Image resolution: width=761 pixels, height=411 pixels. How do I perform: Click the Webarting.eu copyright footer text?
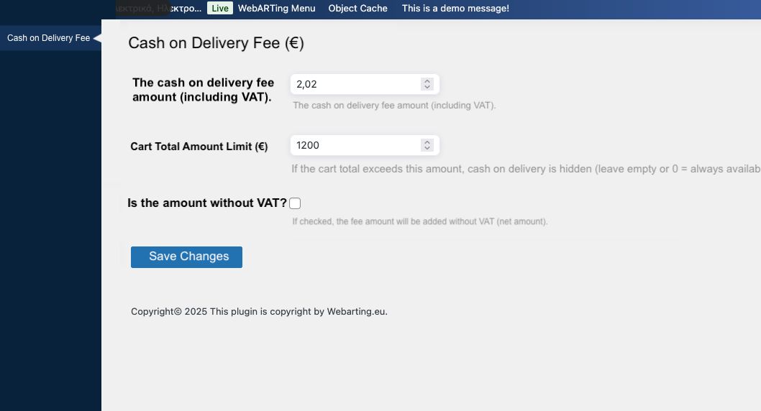[x=259, y=312]
